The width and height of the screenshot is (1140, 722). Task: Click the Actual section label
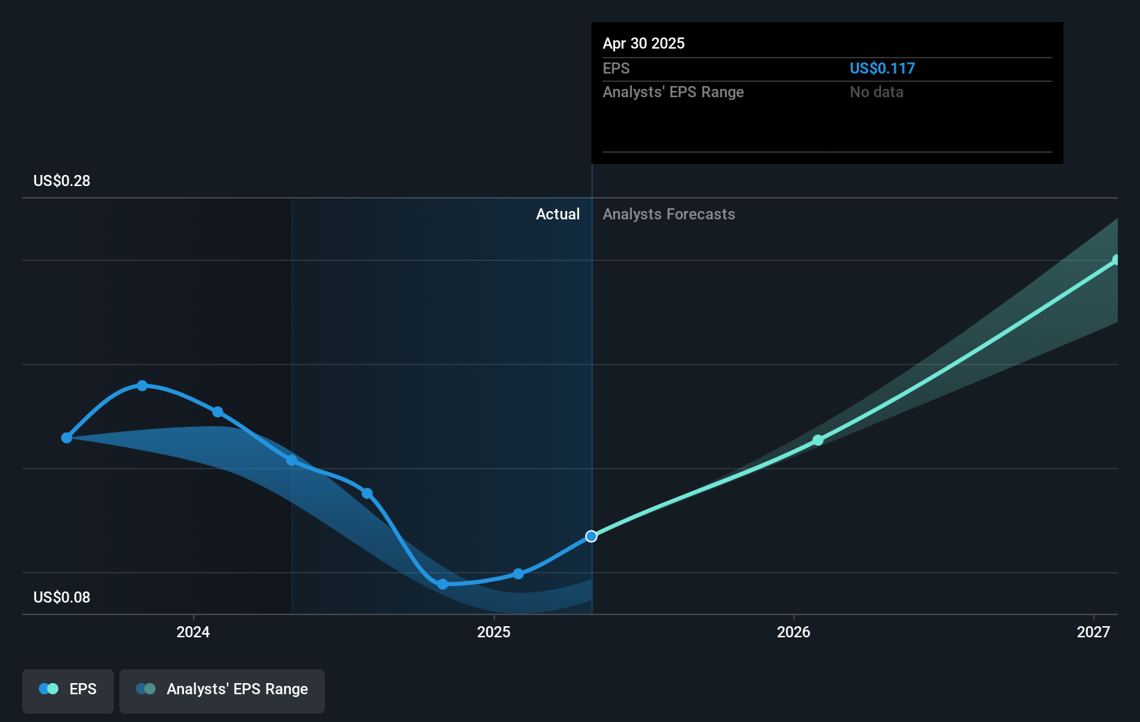click(x=558, y=214)
